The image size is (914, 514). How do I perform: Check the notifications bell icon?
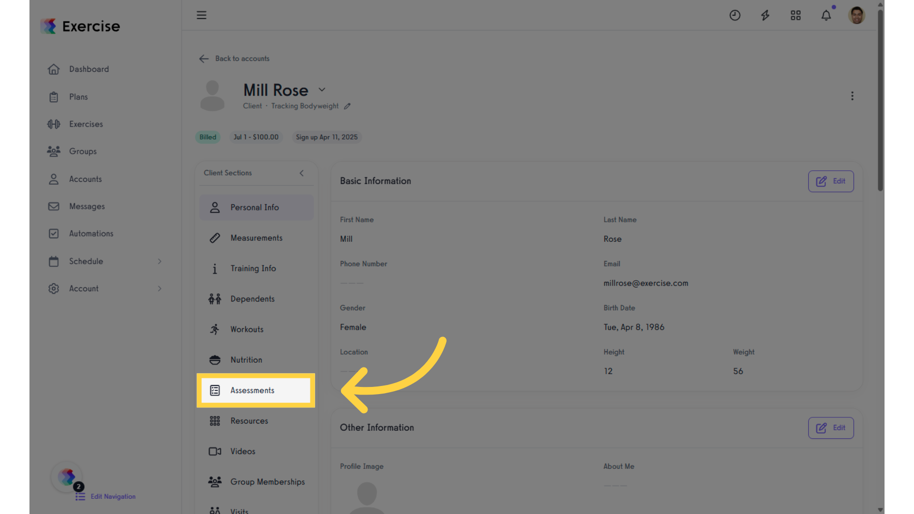(x=826, y=15)
